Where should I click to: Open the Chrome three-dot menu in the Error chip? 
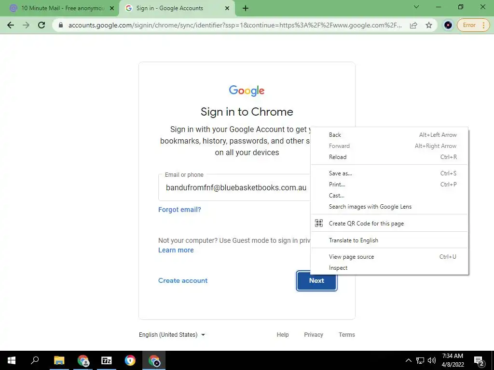tap(483, 25)
